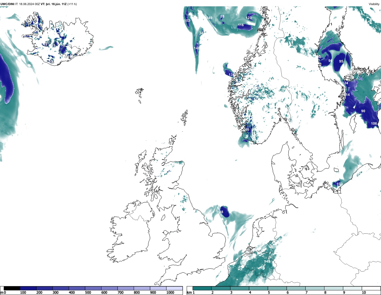Viewport: 381px width, 295px height.
Task: Pick the 3–4 km legend swatch
Action: (x=240, y=288)
